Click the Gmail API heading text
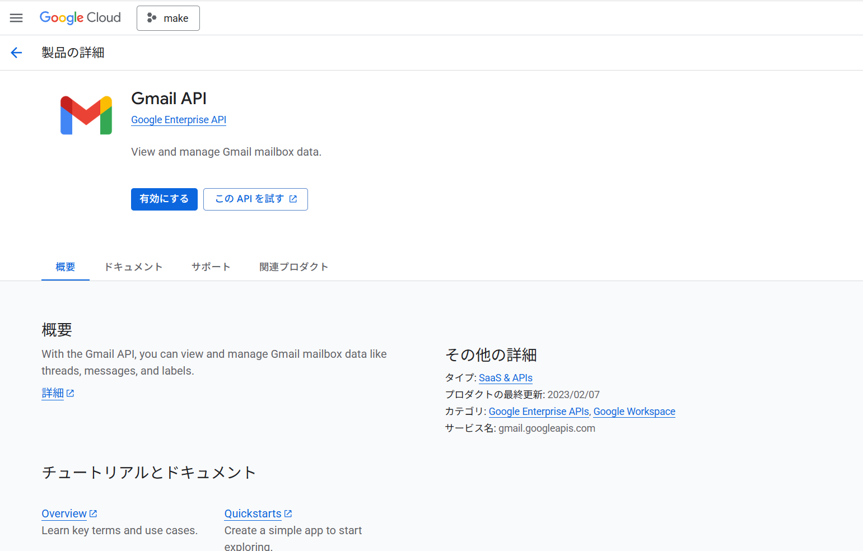Screen dimensions: 863x551 tap(169, 99)
